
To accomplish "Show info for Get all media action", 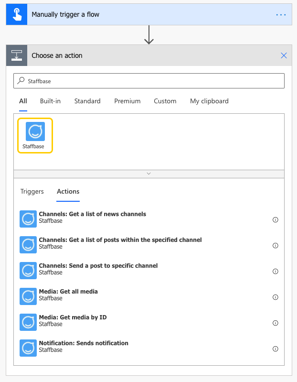I will 276,297.
